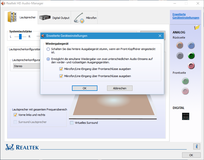Click Lautsprecher mit gesamtem Frequenzbereich label
The width and height of the screenshot is (204, 160).
point(39,109)
